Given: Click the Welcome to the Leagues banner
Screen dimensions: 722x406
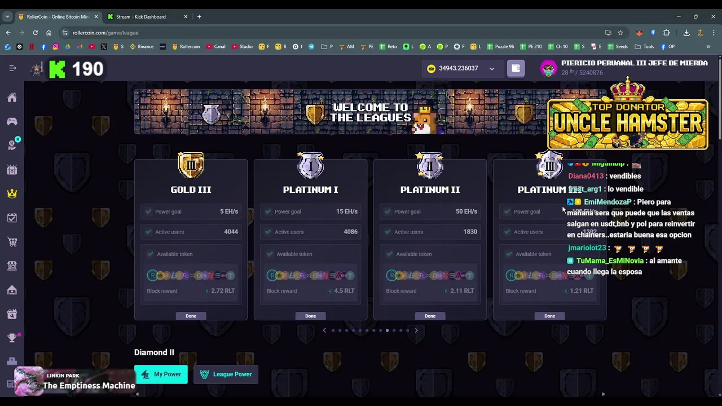Looking at the screenshot, I should coord(369,112).
